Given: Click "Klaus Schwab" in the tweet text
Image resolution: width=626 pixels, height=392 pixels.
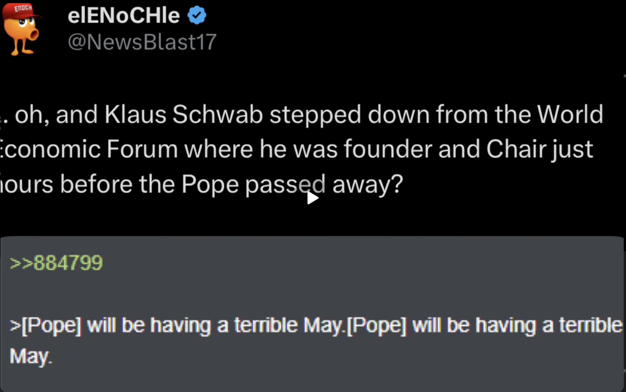Looking at the screenshot, I should [x=183, y=114].
